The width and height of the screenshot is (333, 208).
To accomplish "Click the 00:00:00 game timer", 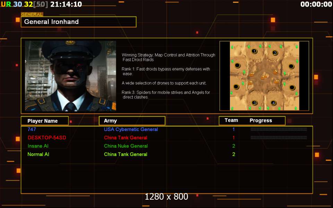I will (316, 4).
